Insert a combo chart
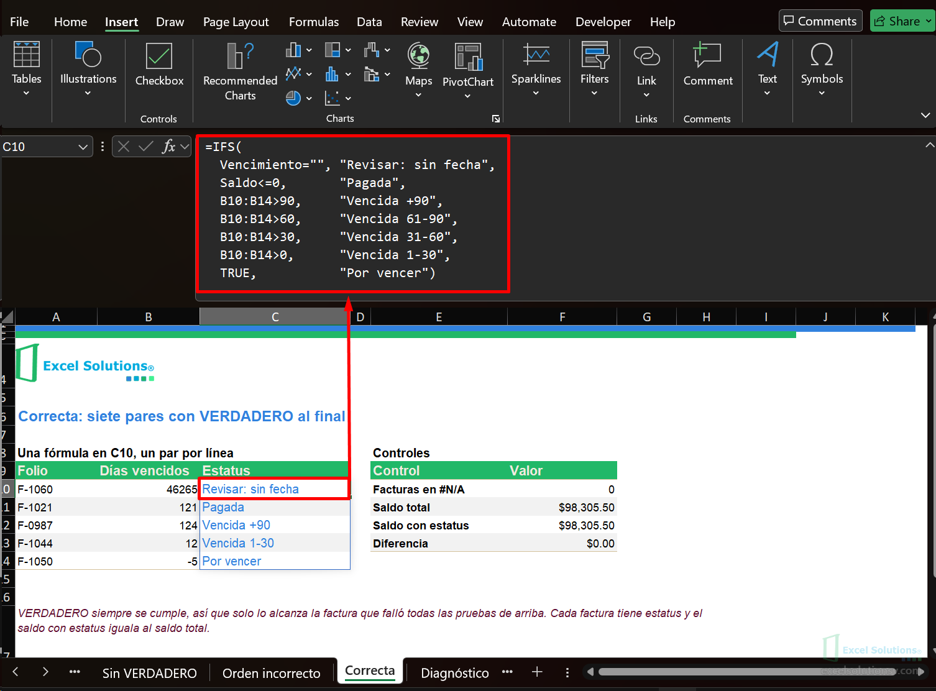Viewport: 936px width, 691px height. (377, 75)
